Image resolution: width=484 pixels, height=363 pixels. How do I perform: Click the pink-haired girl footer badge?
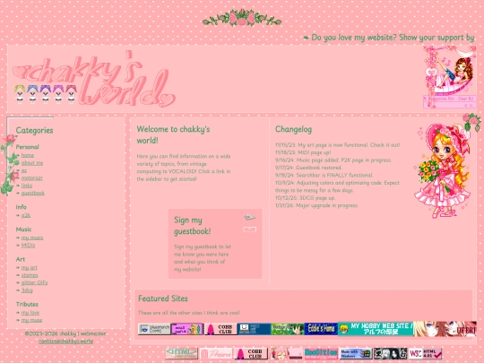coord(286,353)
